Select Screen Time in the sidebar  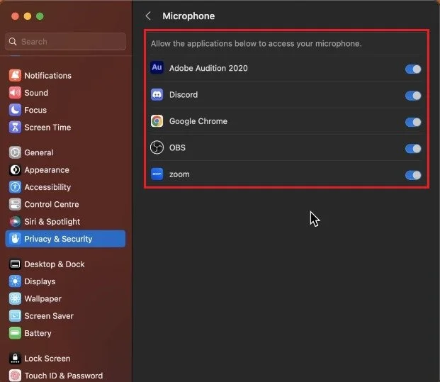[x=65, y=127]
